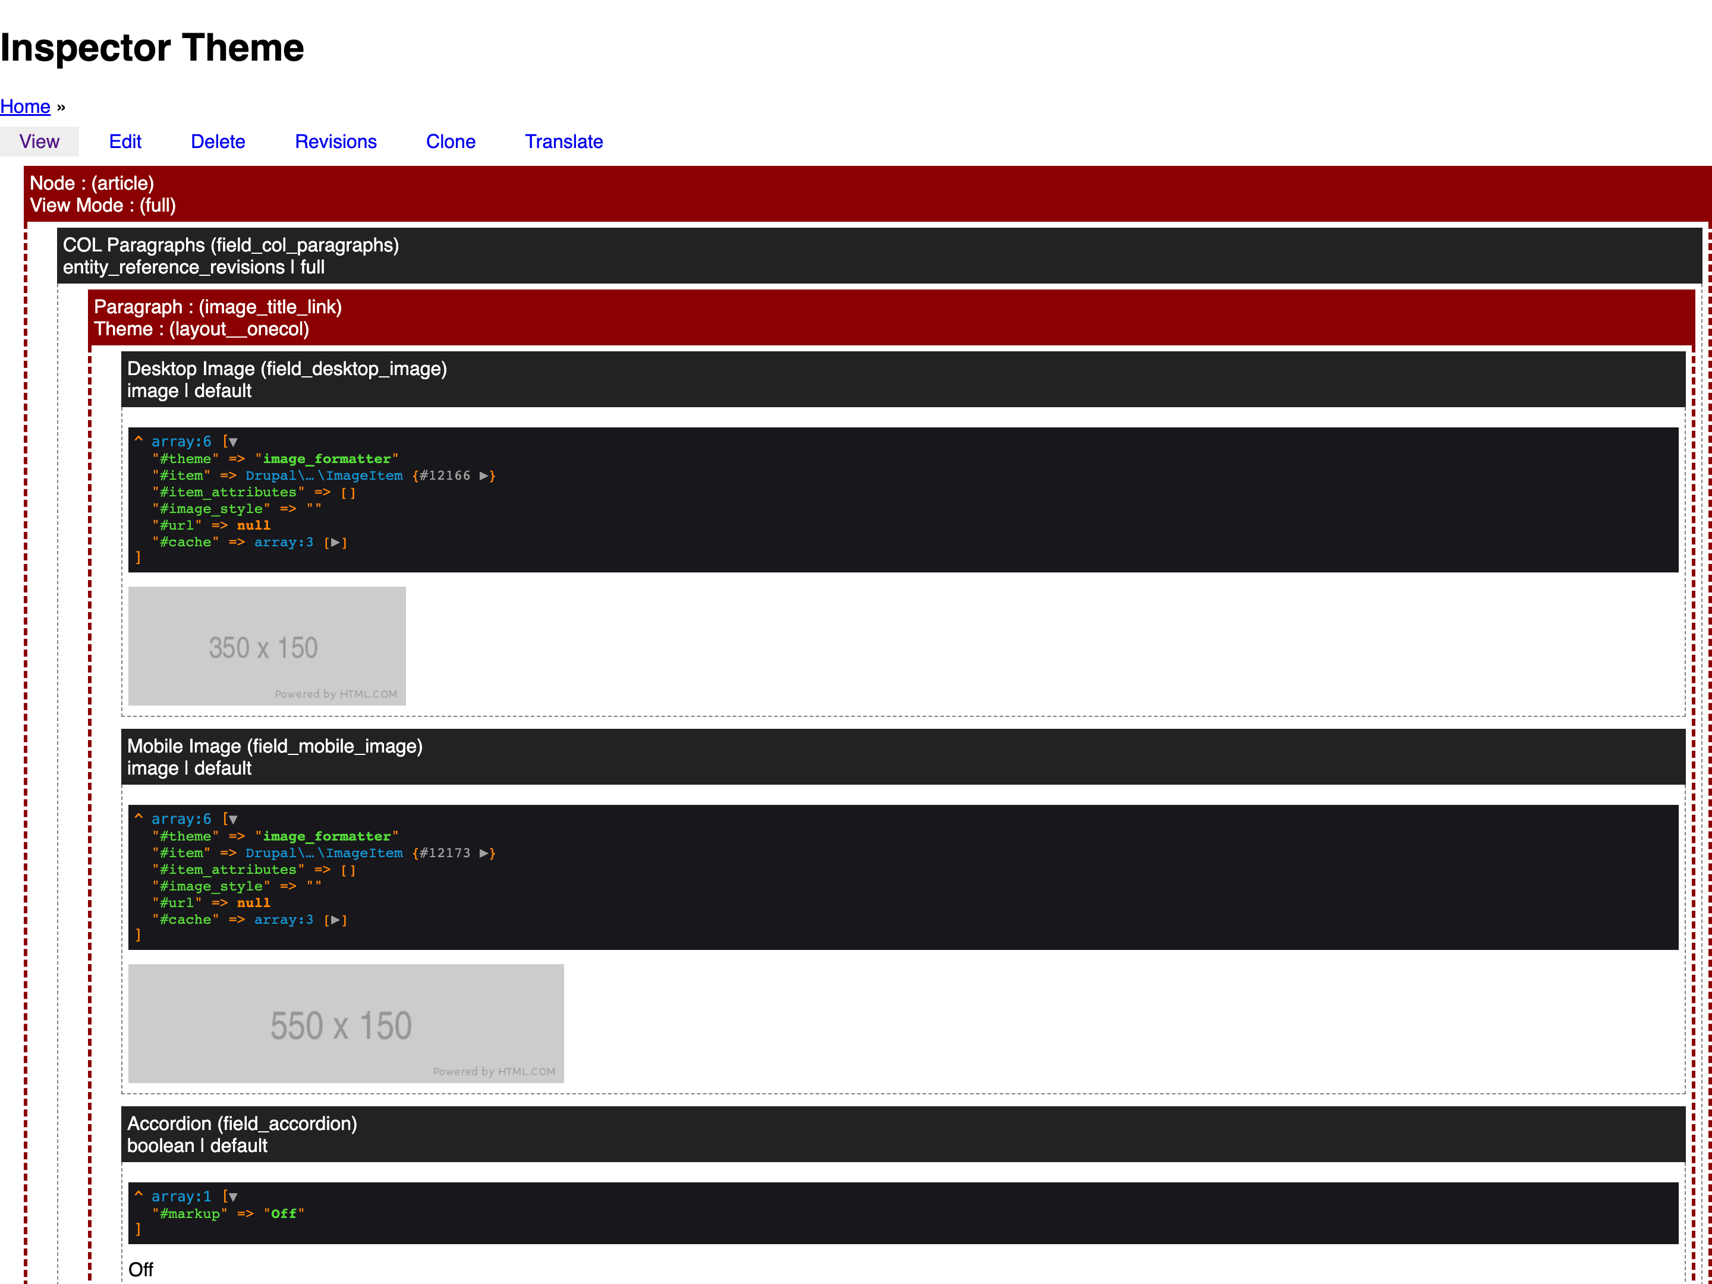Select the View tab
The image size is (1712, 1284).
tap(39, 141)
